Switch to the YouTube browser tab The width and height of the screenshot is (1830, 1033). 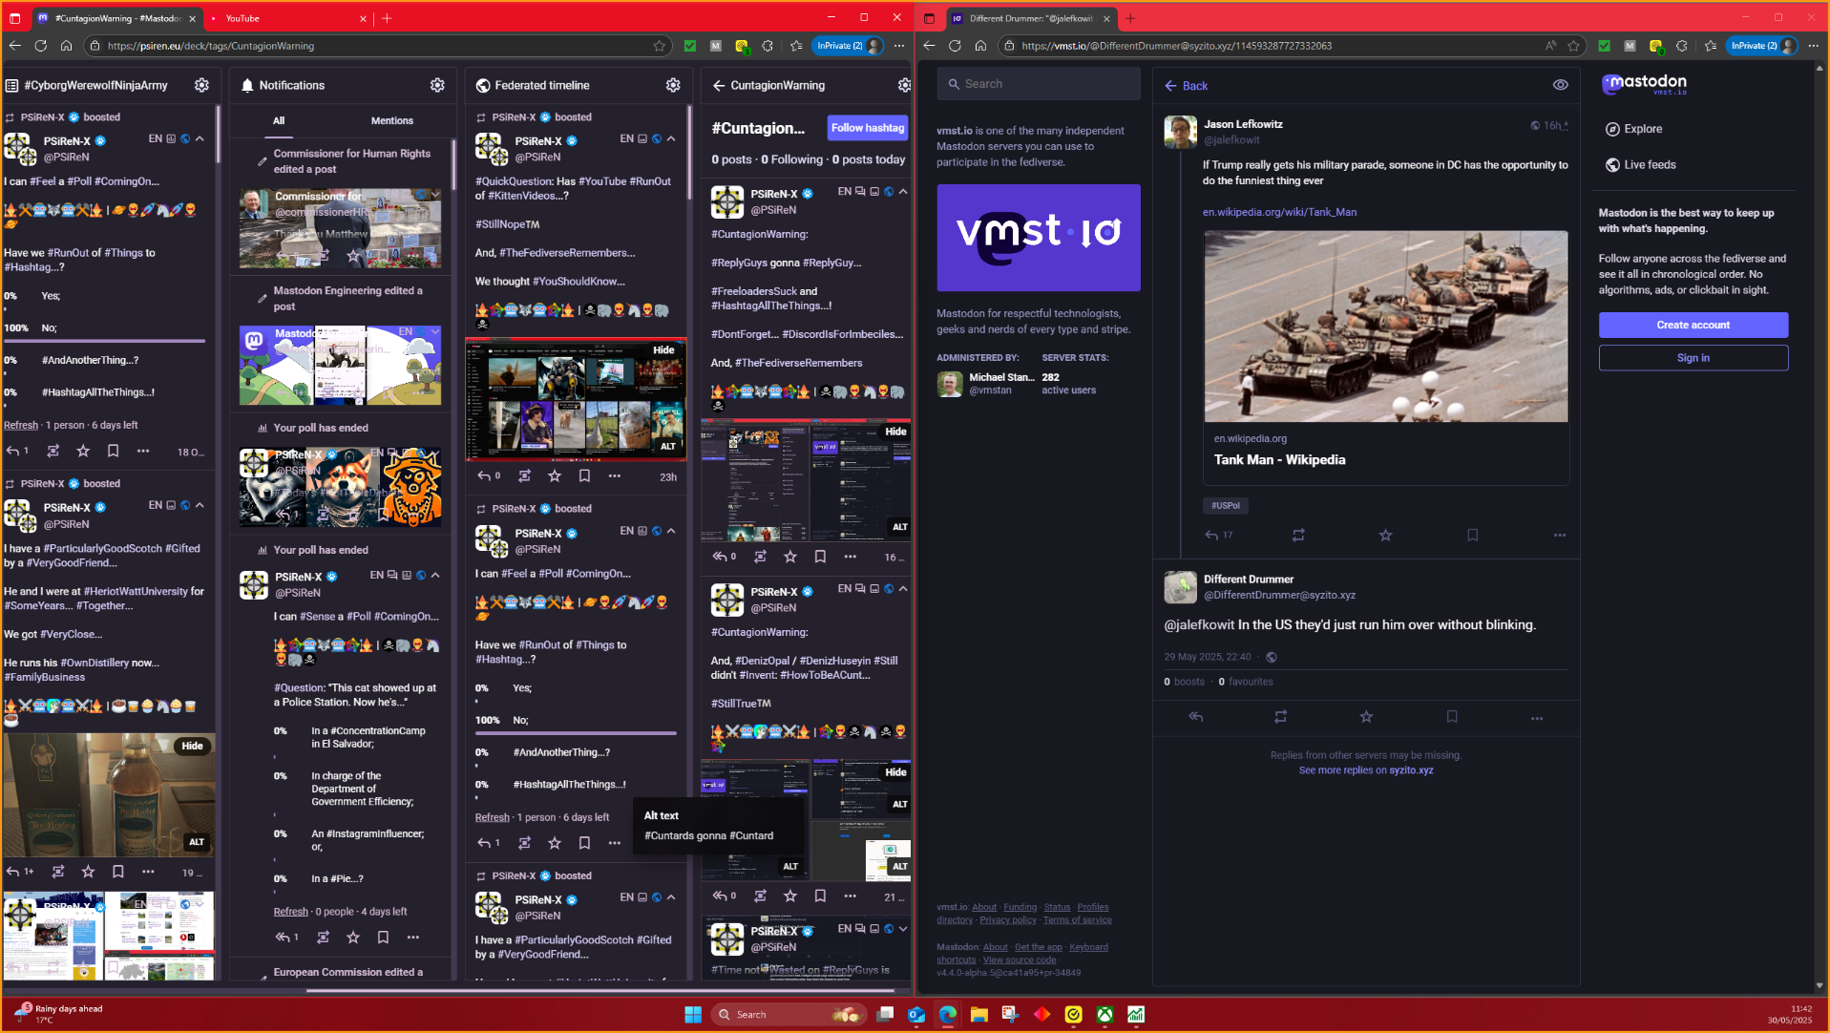pos(286,18)
